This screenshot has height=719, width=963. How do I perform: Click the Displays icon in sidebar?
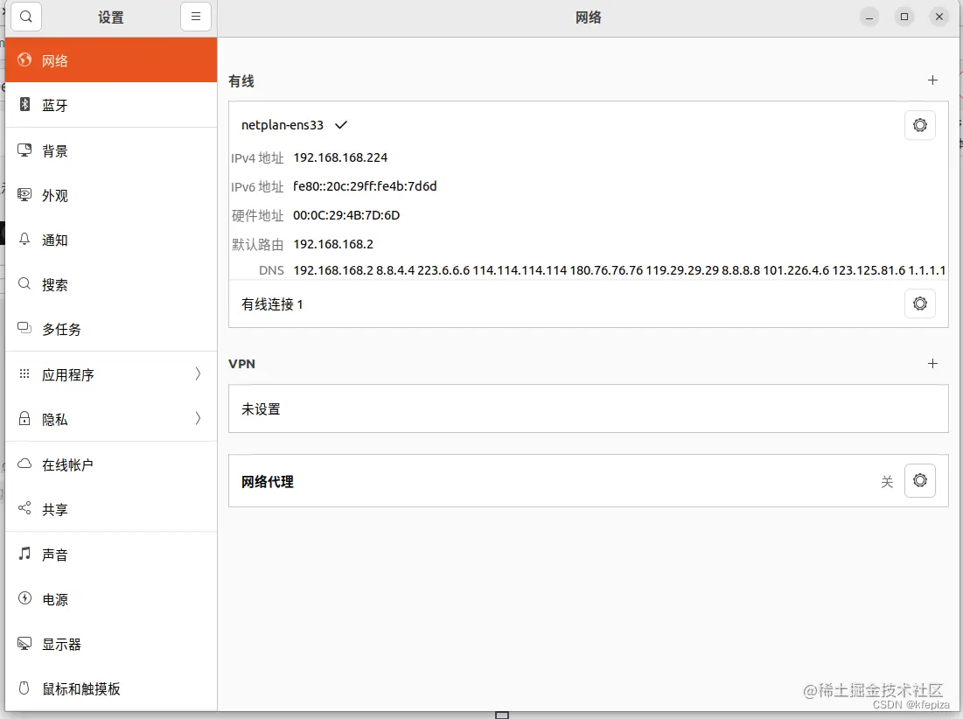[24, 644]
